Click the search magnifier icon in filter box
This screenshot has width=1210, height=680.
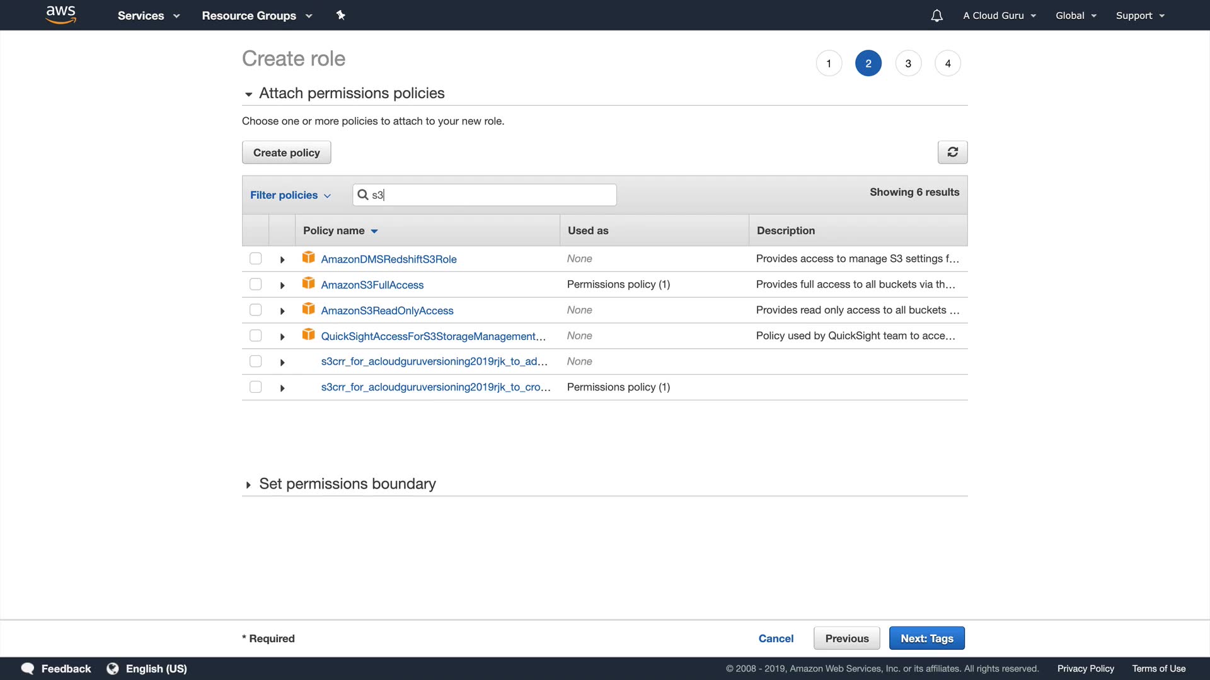[x=363, y=195]
